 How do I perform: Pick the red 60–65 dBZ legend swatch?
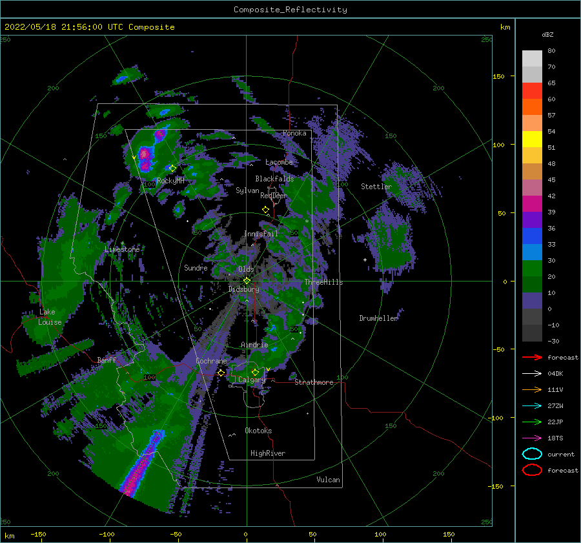tap(532, 91)
